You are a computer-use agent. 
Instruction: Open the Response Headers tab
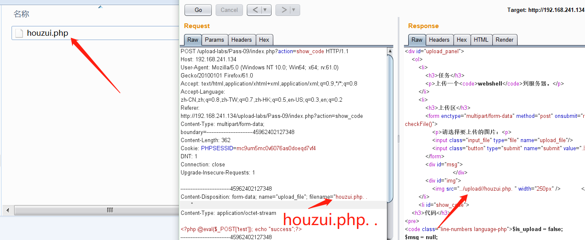439,40
